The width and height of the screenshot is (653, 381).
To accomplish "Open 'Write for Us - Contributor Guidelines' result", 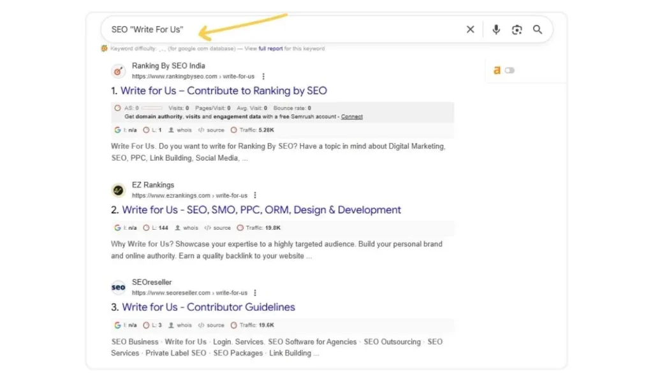I will point(209,307).
